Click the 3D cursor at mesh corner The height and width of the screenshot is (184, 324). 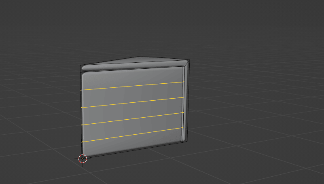[x=83, y=159]
